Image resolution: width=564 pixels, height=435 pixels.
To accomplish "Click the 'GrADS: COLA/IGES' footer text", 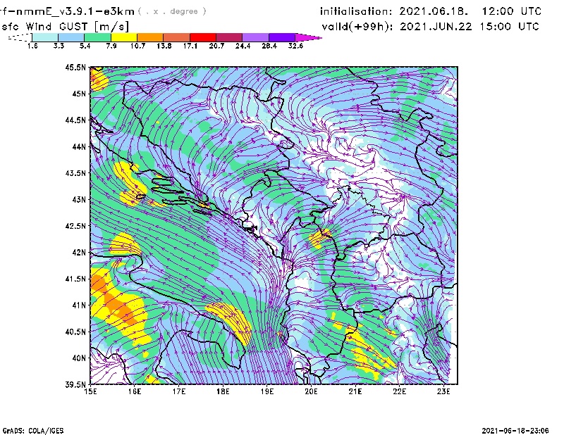I will (33, 431).
